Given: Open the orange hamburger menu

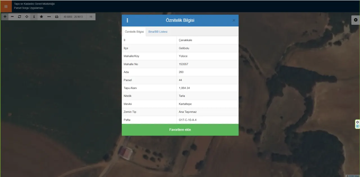Looking at the screenshot, I should pyautogui.click(x=6, y=6).
